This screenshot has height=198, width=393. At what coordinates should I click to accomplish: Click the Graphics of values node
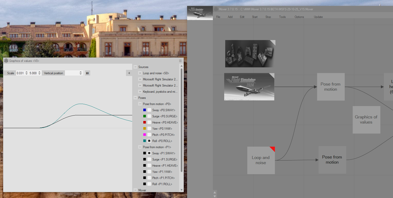[x=366, y=120]
